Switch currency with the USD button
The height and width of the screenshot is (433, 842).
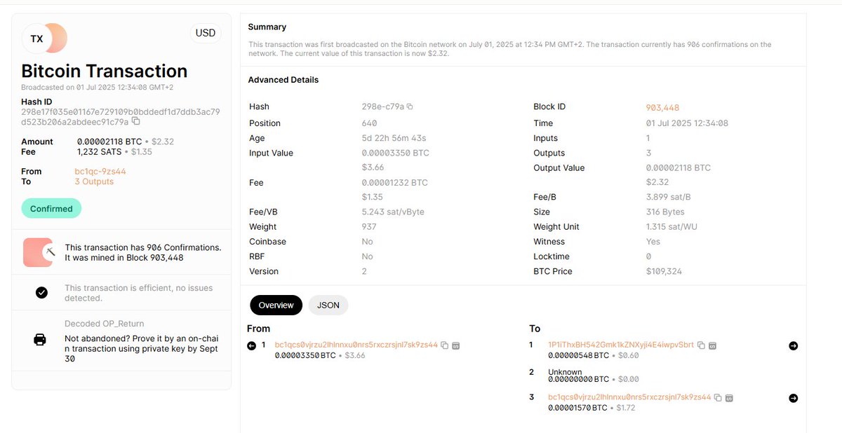[206, 33]
